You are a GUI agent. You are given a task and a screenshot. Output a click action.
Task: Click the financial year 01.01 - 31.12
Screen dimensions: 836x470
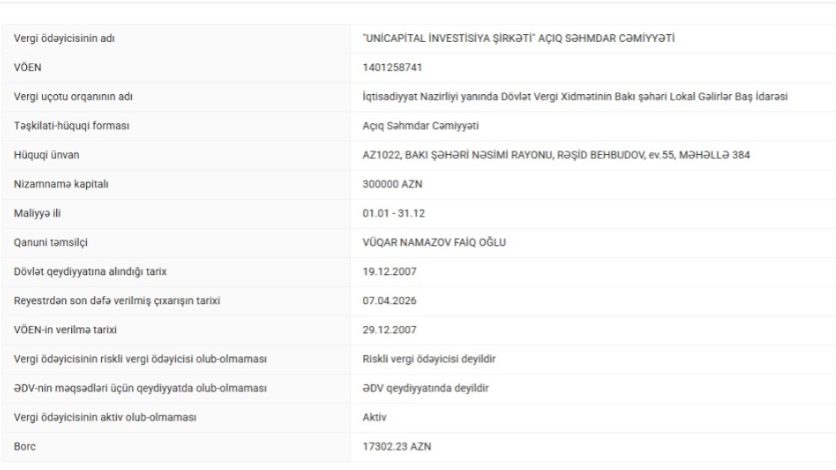pos(394,214)
